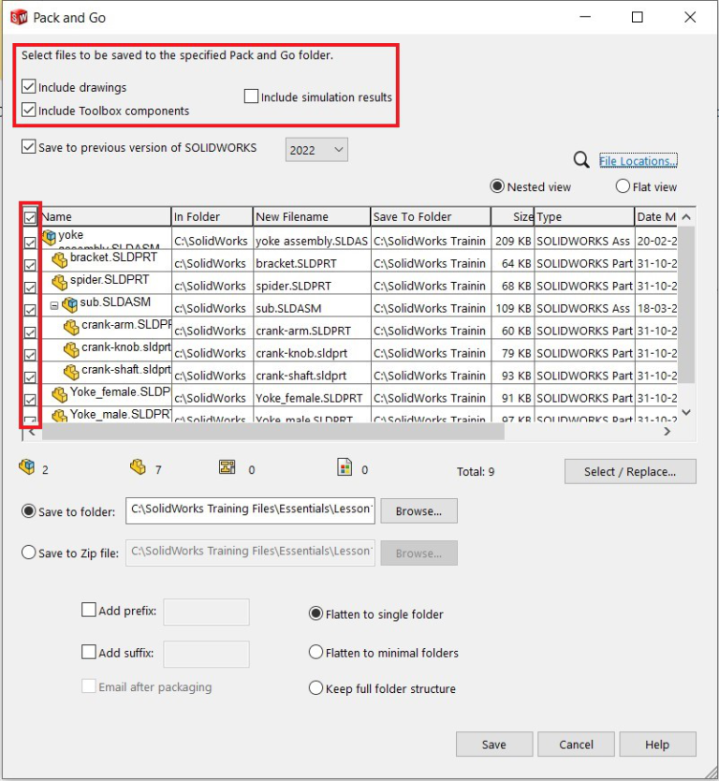This screenshot has height=781, width=719.
Task: Toggle the select-all checkbox in Name header
Action: point(30,217)
